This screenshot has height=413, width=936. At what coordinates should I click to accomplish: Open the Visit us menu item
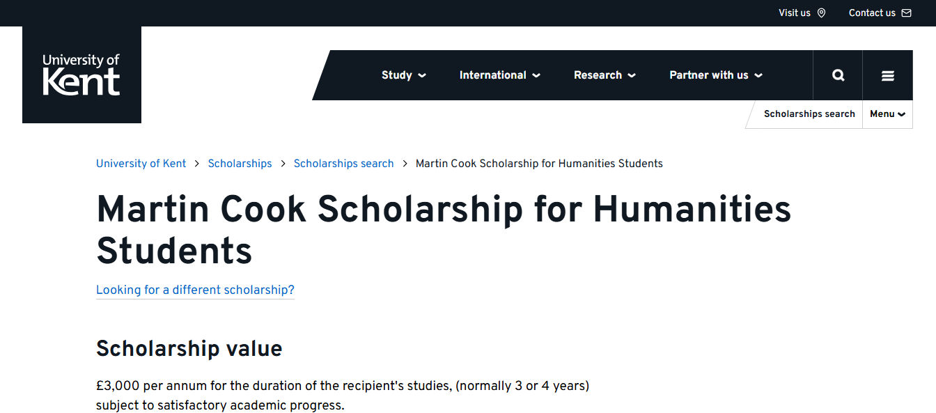click(x=795, y=13)
